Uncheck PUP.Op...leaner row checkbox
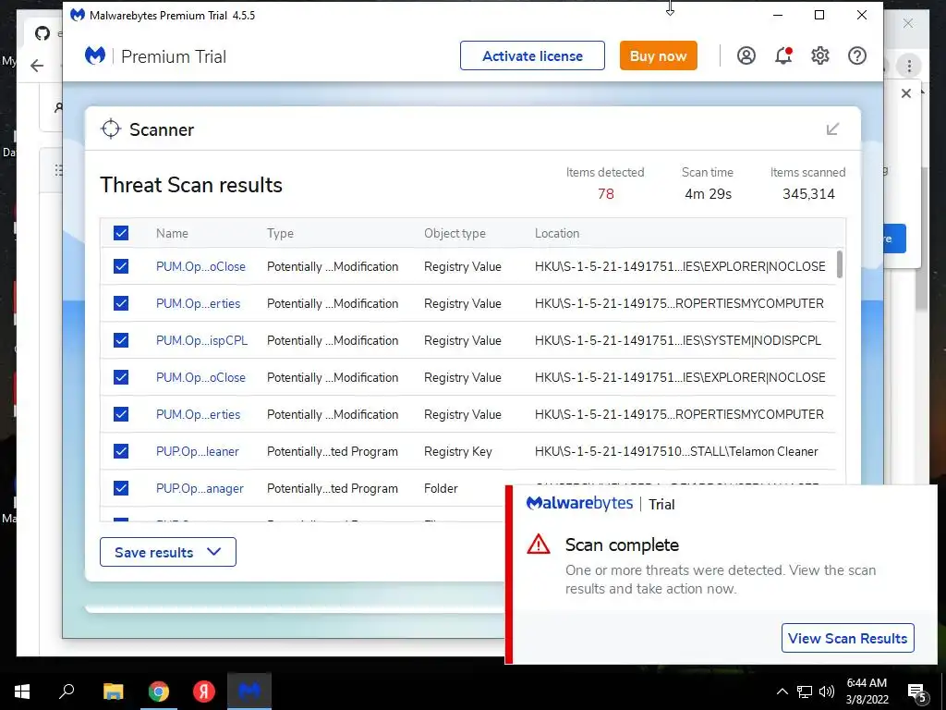Screen dimensions: 946x710 (x=121, y=451)
